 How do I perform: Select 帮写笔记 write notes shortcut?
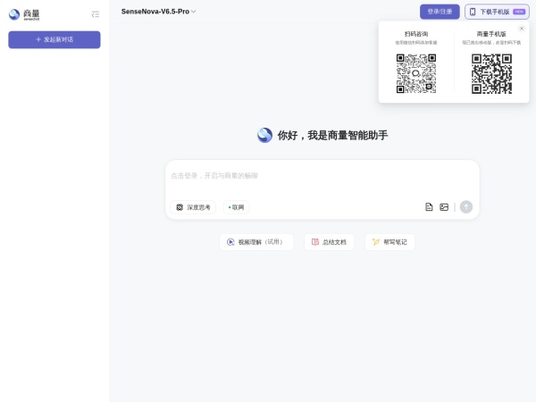click(x=389, y=242)
